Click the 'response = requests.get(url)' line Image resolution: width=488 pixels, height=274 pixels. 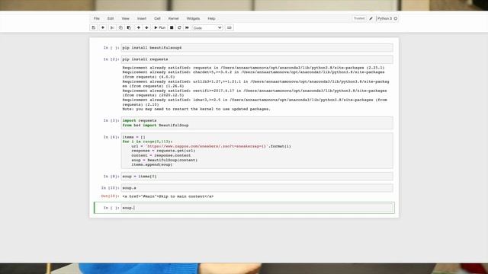(x=163, y=151)
